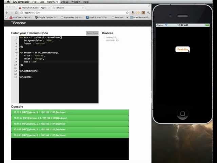Bookmark this page with the star icon
Image resolution: width=217 pixels, height=163 pixels.
click(x=127, y=13)
